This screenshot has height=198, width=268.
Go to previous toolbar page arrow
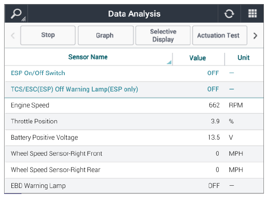pyautogui.click(x=13, y=36)
